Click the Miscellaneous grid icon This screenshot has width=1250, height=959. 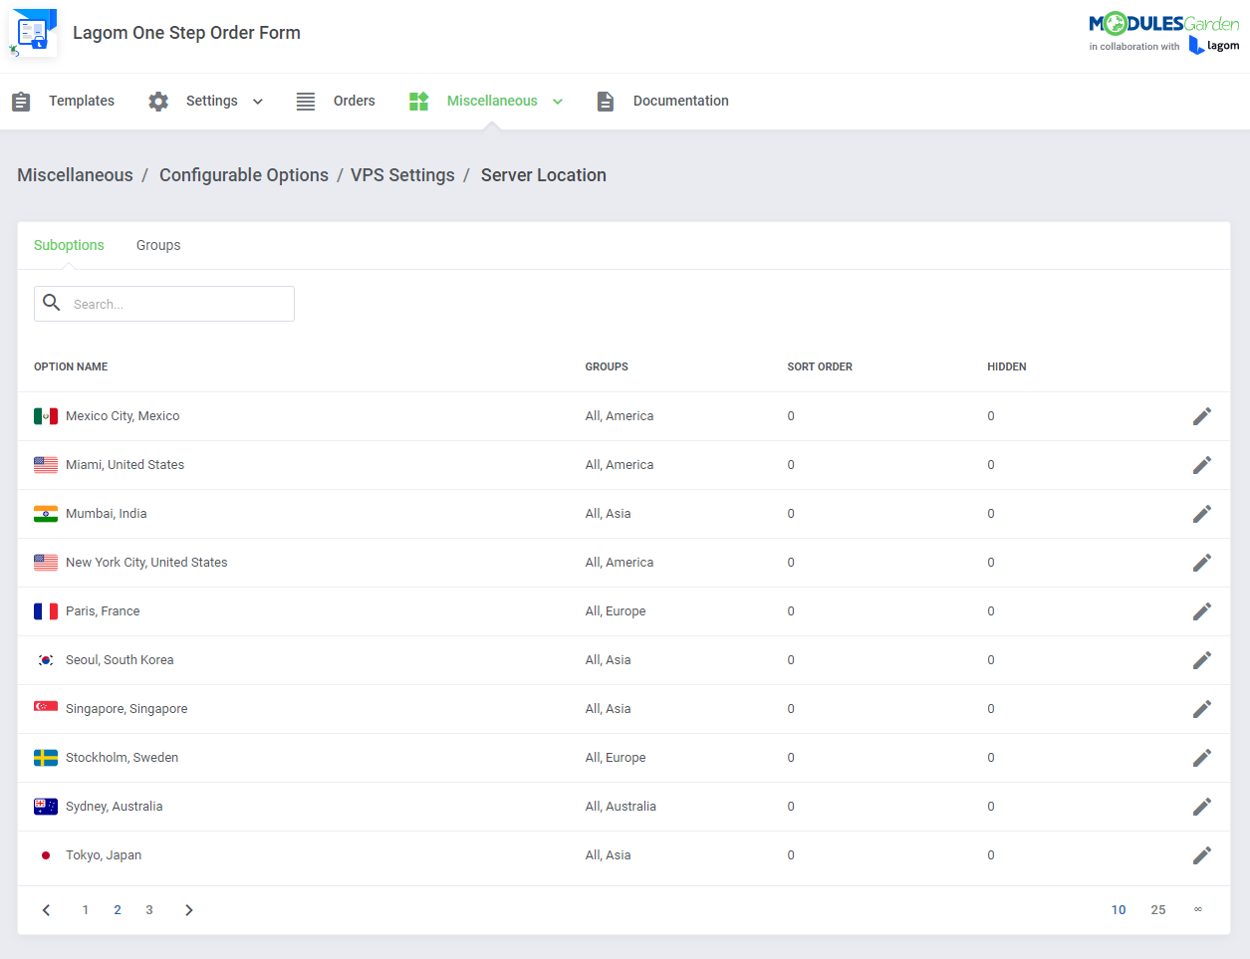pyautogui.click(x=418, y=101)
